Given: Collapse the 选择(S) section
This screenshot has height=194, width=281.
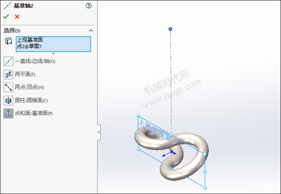Looking at the screenshot, I should point(91,30).
